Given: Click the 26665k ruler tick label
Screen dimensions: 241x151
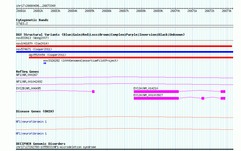Looking at the screenshot, I should tap(90, 11).
